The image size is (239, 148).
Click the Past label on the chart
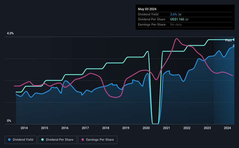[229, 40]
